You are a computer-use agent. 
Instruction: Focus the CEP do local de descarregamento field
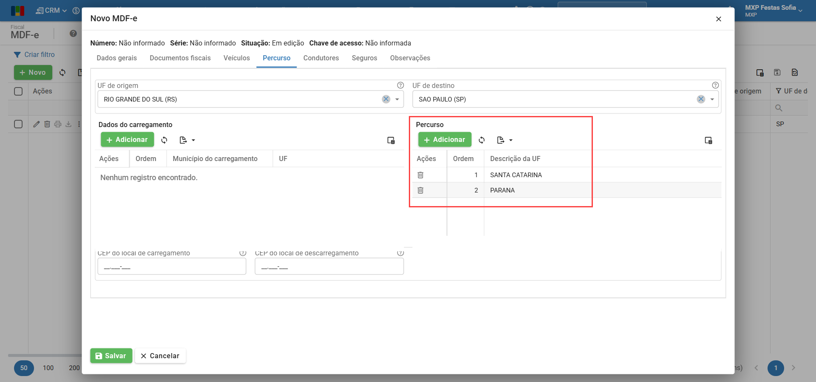click(329, 267)
